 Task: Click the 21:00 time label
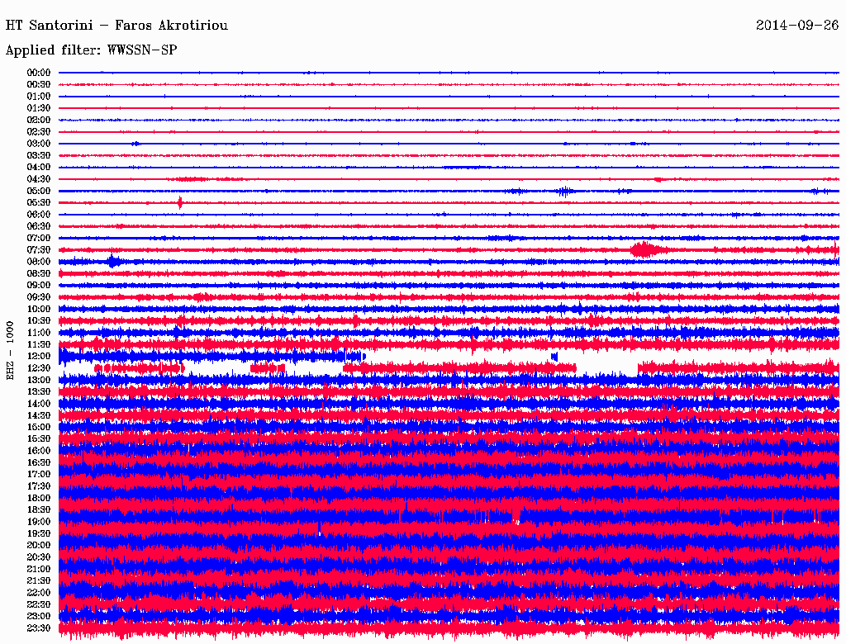[38, 569]
